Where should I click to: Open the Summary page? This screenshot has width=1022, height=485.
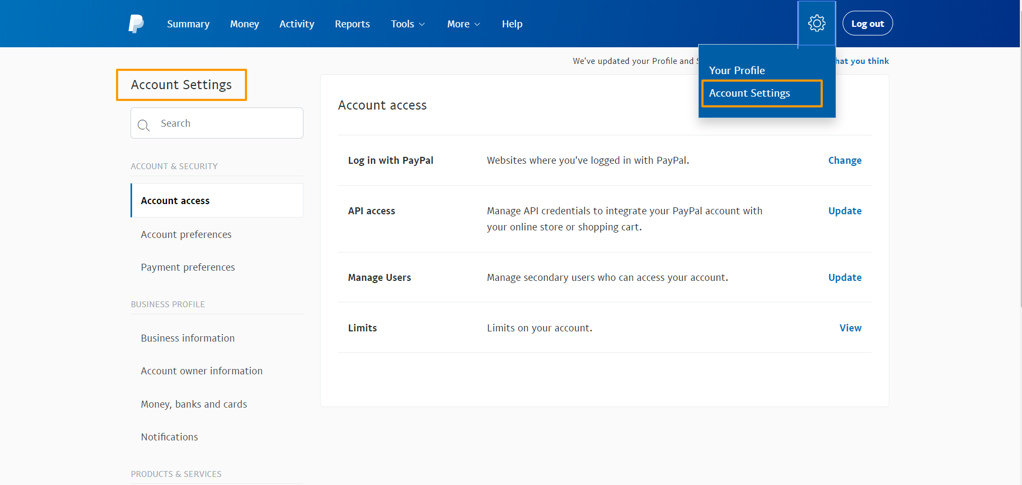[188, 24]
